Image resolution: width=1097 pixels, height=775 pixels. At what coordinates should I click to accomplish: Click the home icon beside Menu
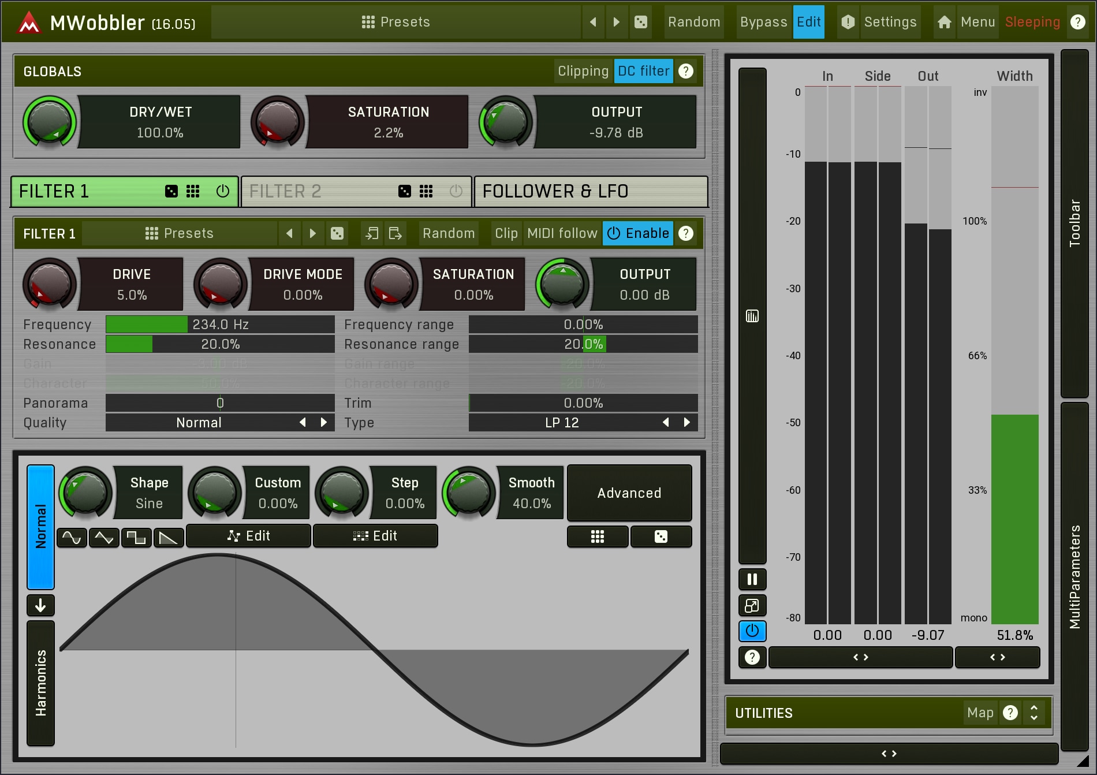click(x=944, y=22)
